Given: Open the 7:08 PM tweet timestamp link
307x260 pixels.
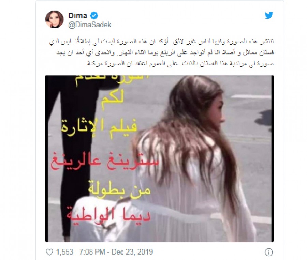Looking at the screenshot, I should tap(92, 252).
